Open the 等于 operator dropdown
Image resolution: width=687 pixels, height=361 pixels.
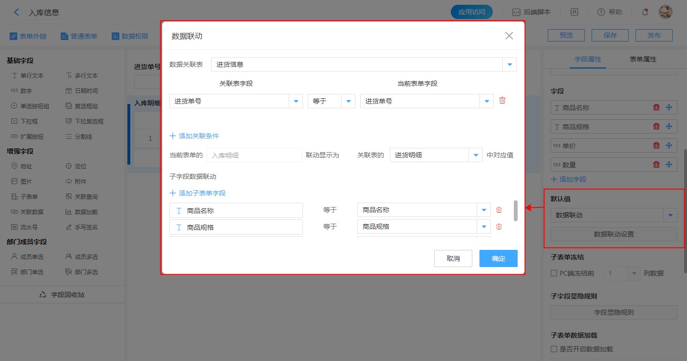click(348, 101)
